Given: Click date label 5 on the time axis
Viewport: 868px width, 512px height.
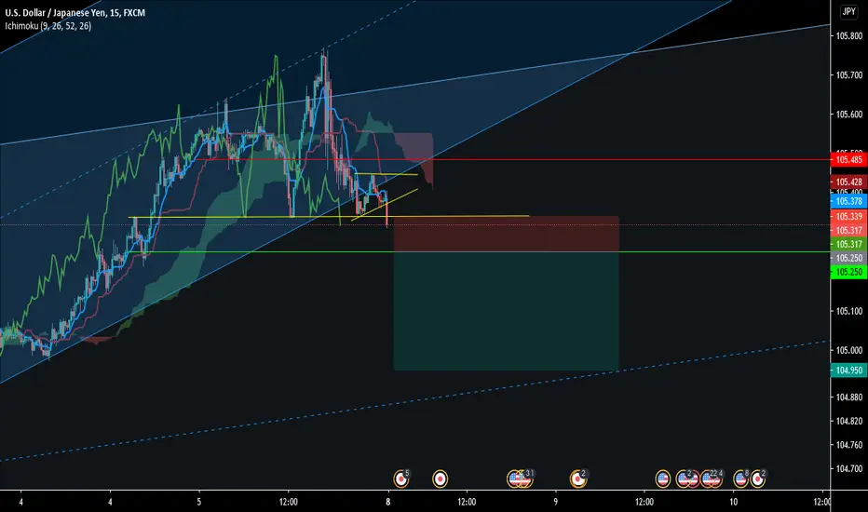Looking at the screenshot, I should (199, 502).
